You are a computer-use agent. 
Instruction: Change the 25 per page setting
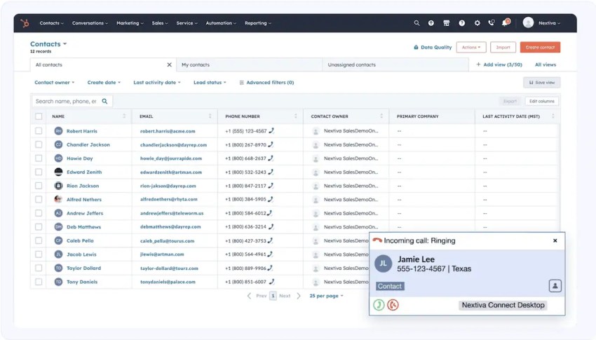[326, 296]
